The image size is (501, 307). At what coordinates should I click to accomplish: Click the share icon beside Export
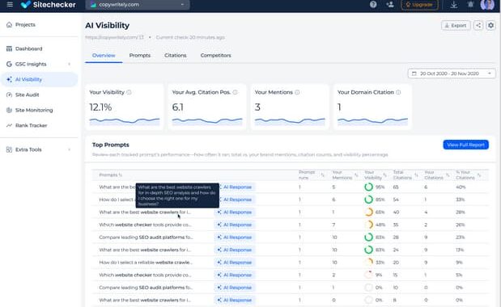(478, 25)
